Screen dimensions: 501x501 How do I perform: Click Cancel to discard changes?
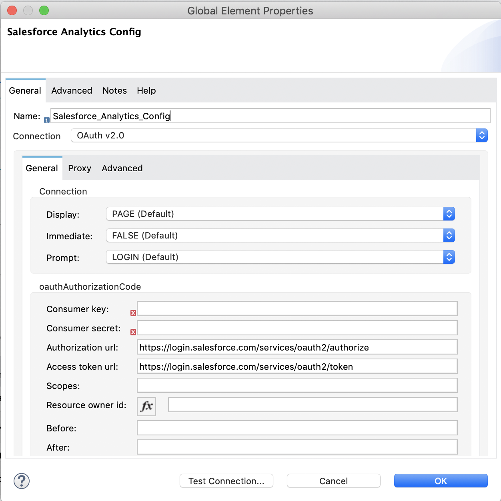333,481
